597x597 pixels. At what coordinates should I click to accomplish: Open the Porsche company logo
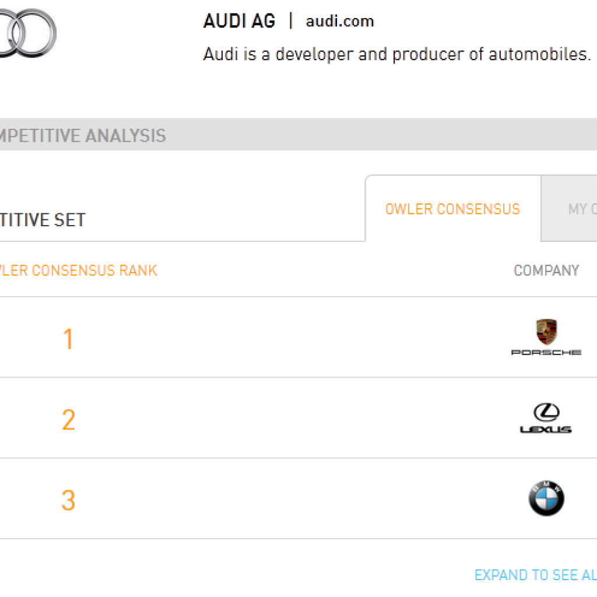(546, 337)
